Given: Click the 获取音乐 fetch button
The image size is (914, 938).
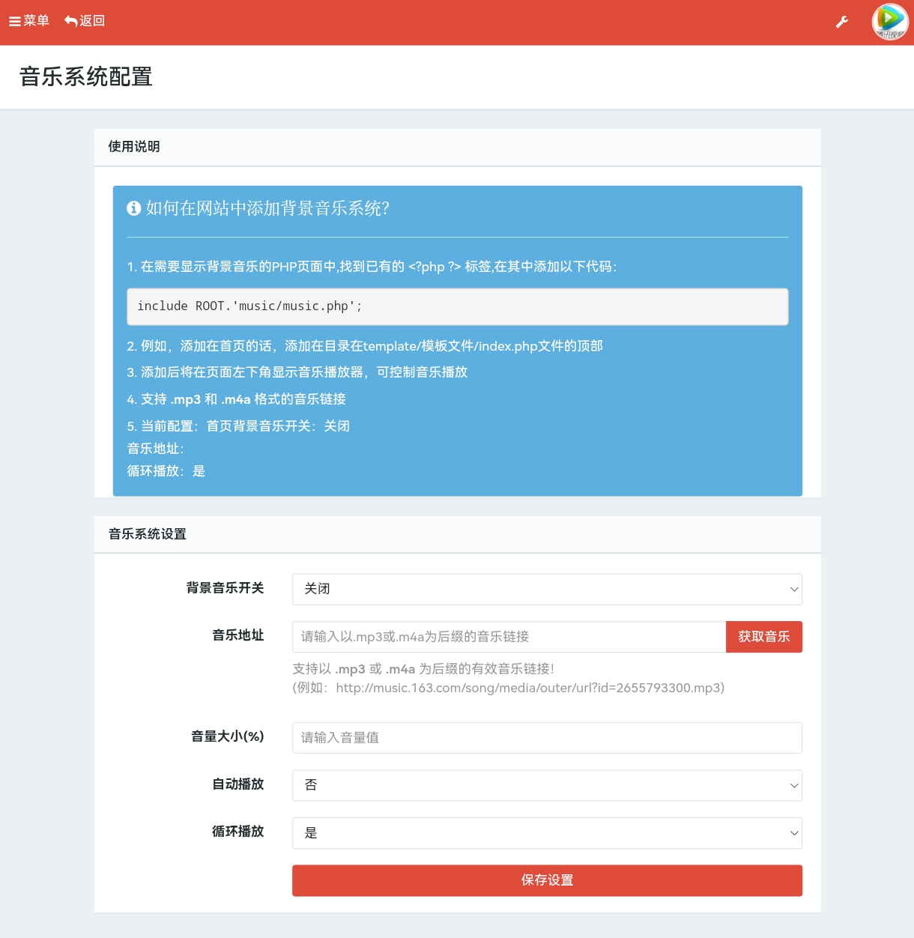Looking at the screenshot, I should coord(764,636).
